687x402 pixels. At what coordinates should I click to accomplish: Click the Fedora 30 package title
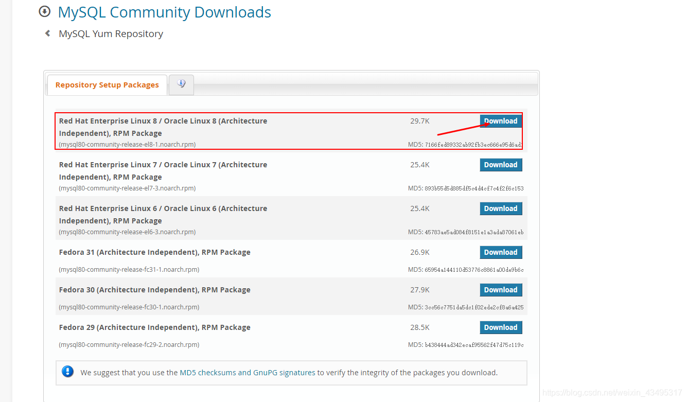tap(155, 290)
